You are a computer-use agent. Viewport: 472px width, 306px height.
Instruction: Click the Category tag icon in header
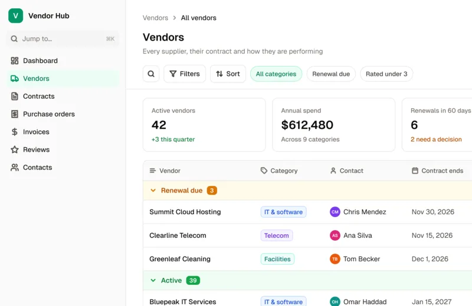[264, 171]
